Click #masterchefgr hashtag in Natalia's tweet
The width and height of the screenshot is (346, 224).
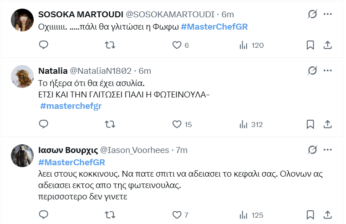(71, 106)
